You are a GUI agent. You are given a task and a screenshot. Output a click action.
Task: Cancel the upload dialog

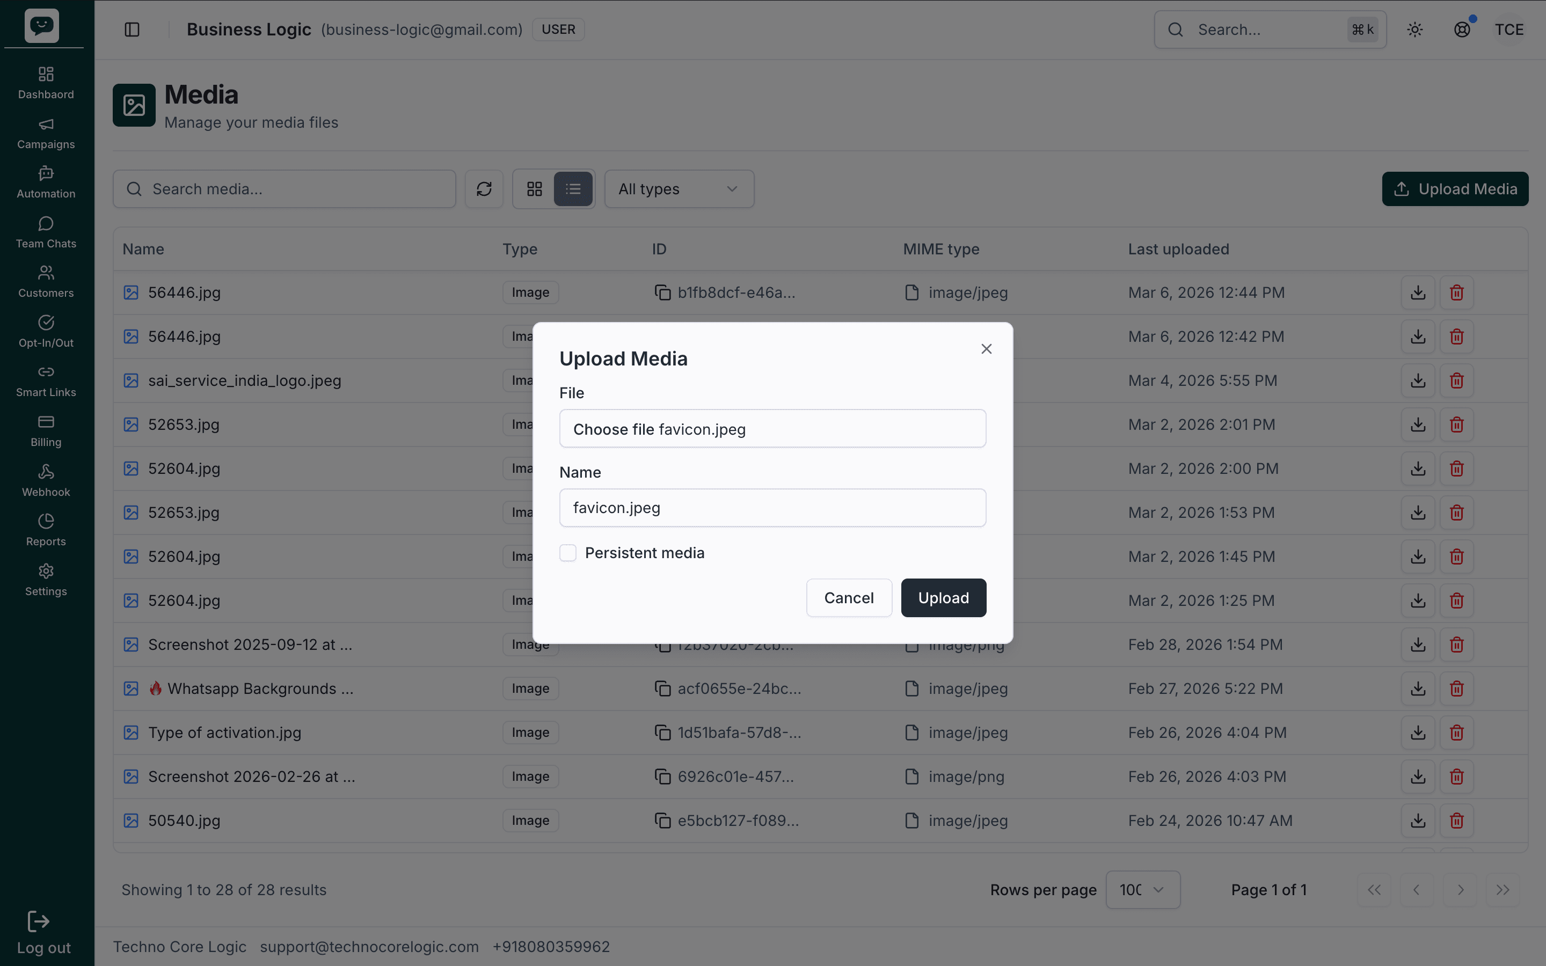[x=848, y=598]
